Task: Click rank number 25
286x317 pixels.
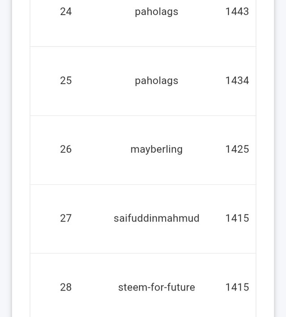Action: (x=66, y=81)
